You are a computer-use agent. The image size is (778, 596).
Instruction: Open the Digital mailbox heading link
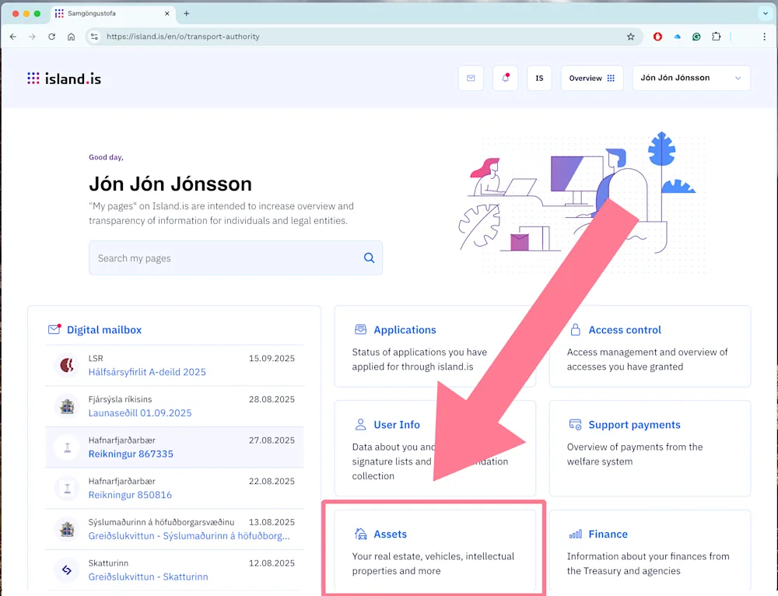(x=104, y=330)
